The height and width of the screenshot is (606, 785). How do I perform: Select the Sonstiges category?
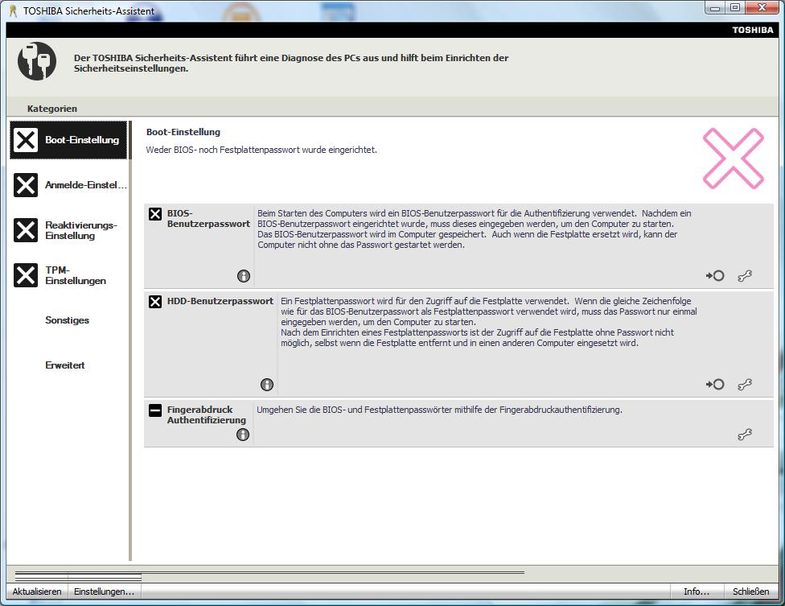[x=67, y=320]
